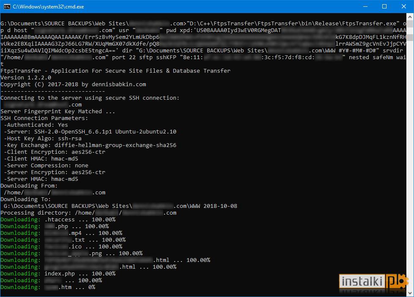Click the download line for the .png file
414x297 pixels.
(x=71, y=253)
